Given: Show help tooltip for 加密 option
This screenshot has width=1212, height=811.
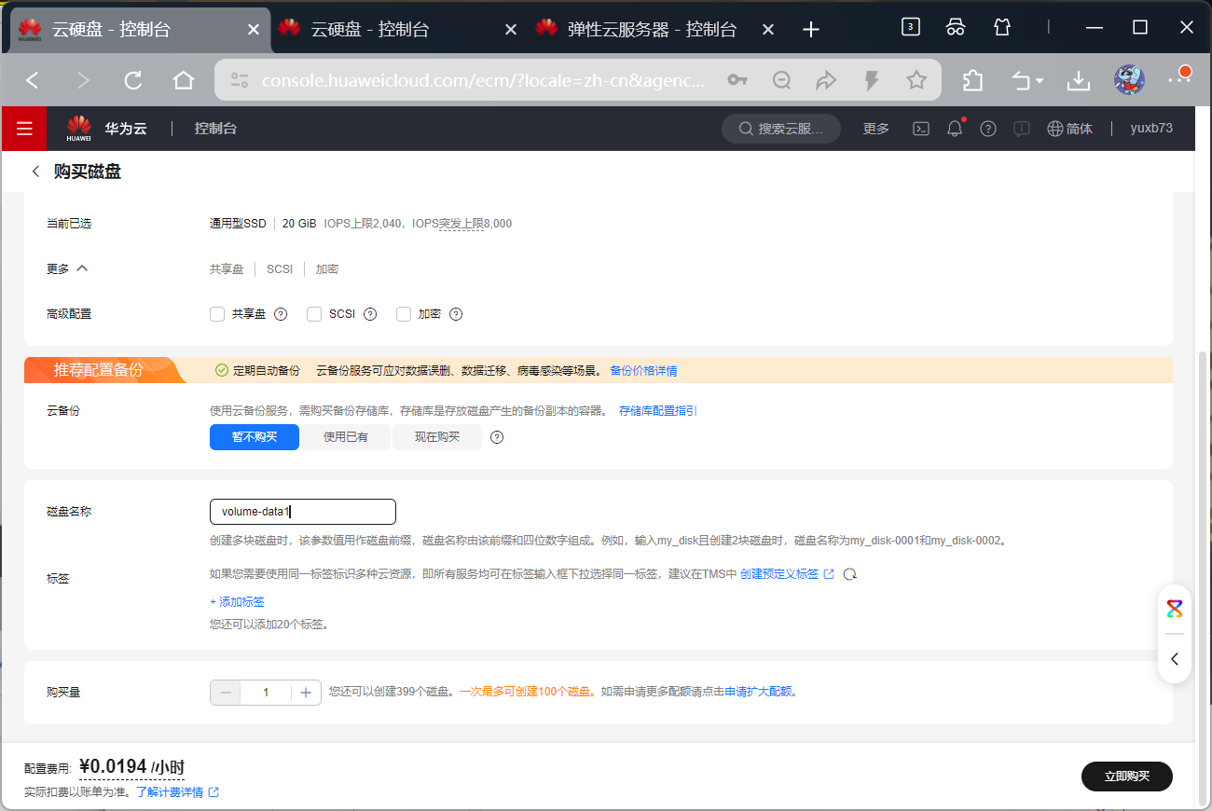Looking at the screenshot, I should 456,314.
